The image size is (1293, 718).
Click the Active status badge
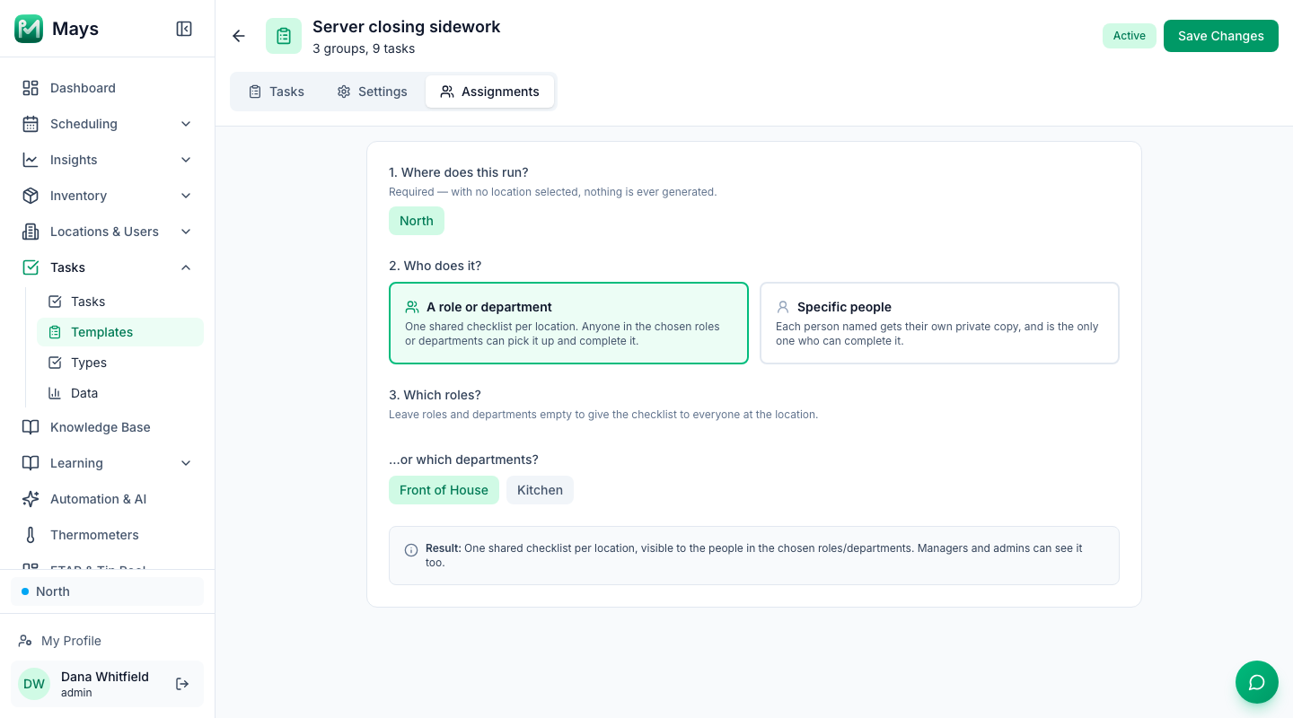pos(1130,36)
